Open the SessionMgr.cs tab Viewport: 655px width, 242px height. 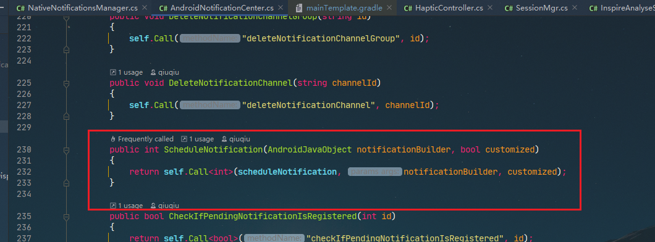(536, 7)
